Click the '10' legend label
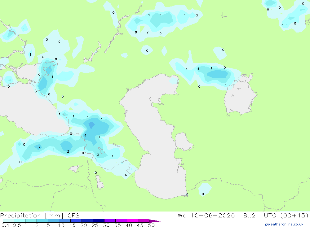The width and height of the screenshot is (310, 227). (x=61, y=225)
